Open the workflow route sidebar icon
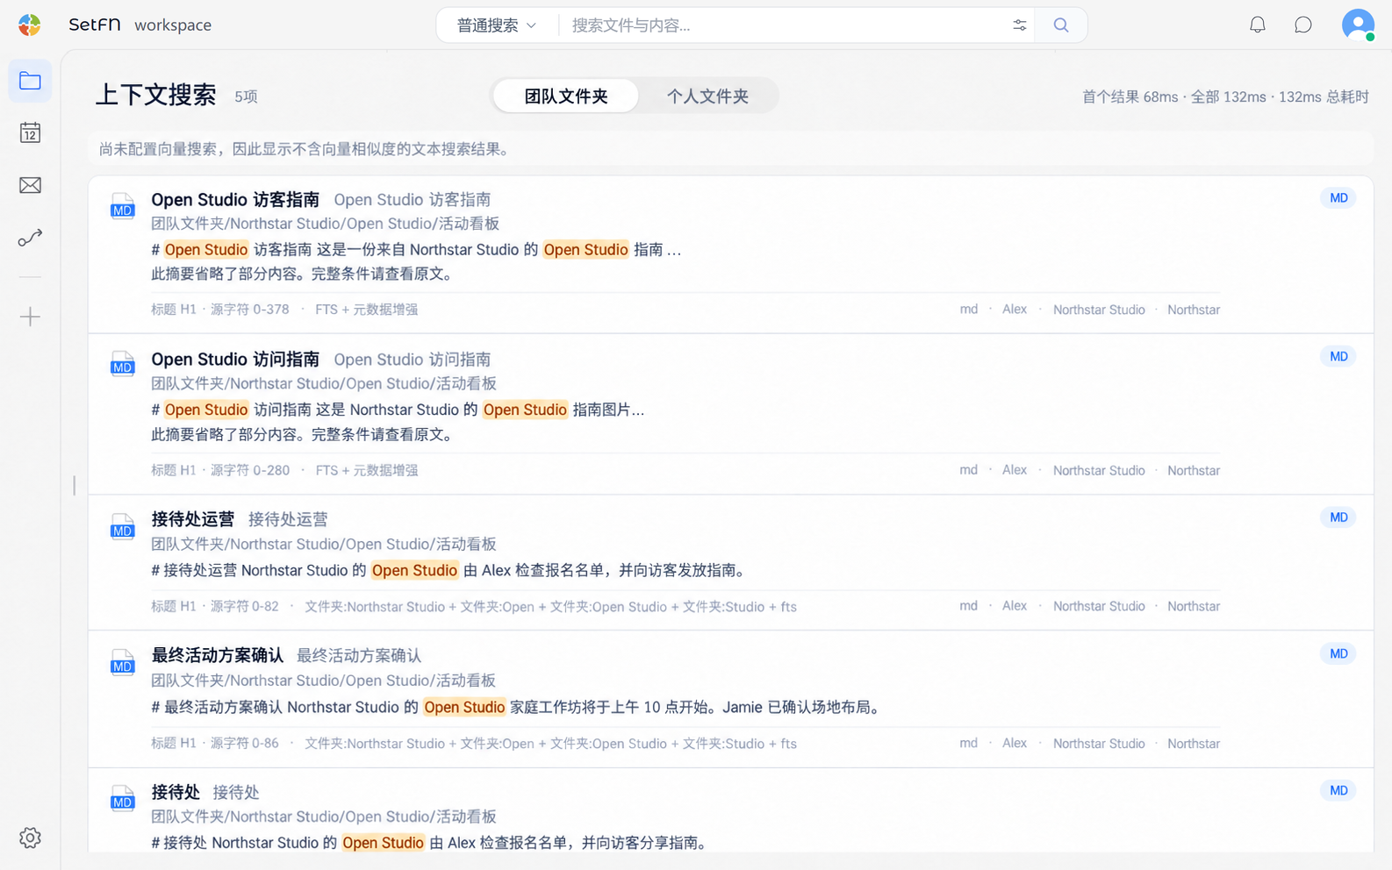Image resolution: width=1392 pixels, height=870 pixels. click(x=30, y=238)
